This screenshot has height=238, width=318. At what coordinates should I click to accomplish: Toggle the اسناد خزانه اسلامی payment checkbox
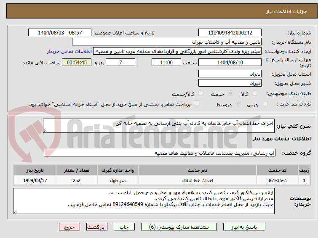[x=196, y=103]
